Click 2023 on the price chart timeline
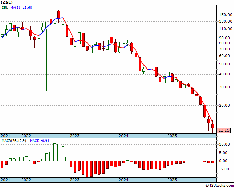The height and width of the screenshot is (188, 234). 75,136
